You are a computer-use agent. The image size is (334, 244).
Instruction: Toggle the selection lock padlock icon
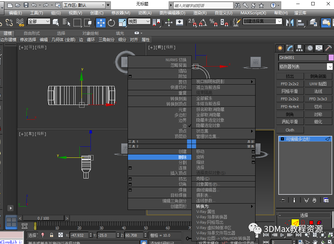coord(51,235)
